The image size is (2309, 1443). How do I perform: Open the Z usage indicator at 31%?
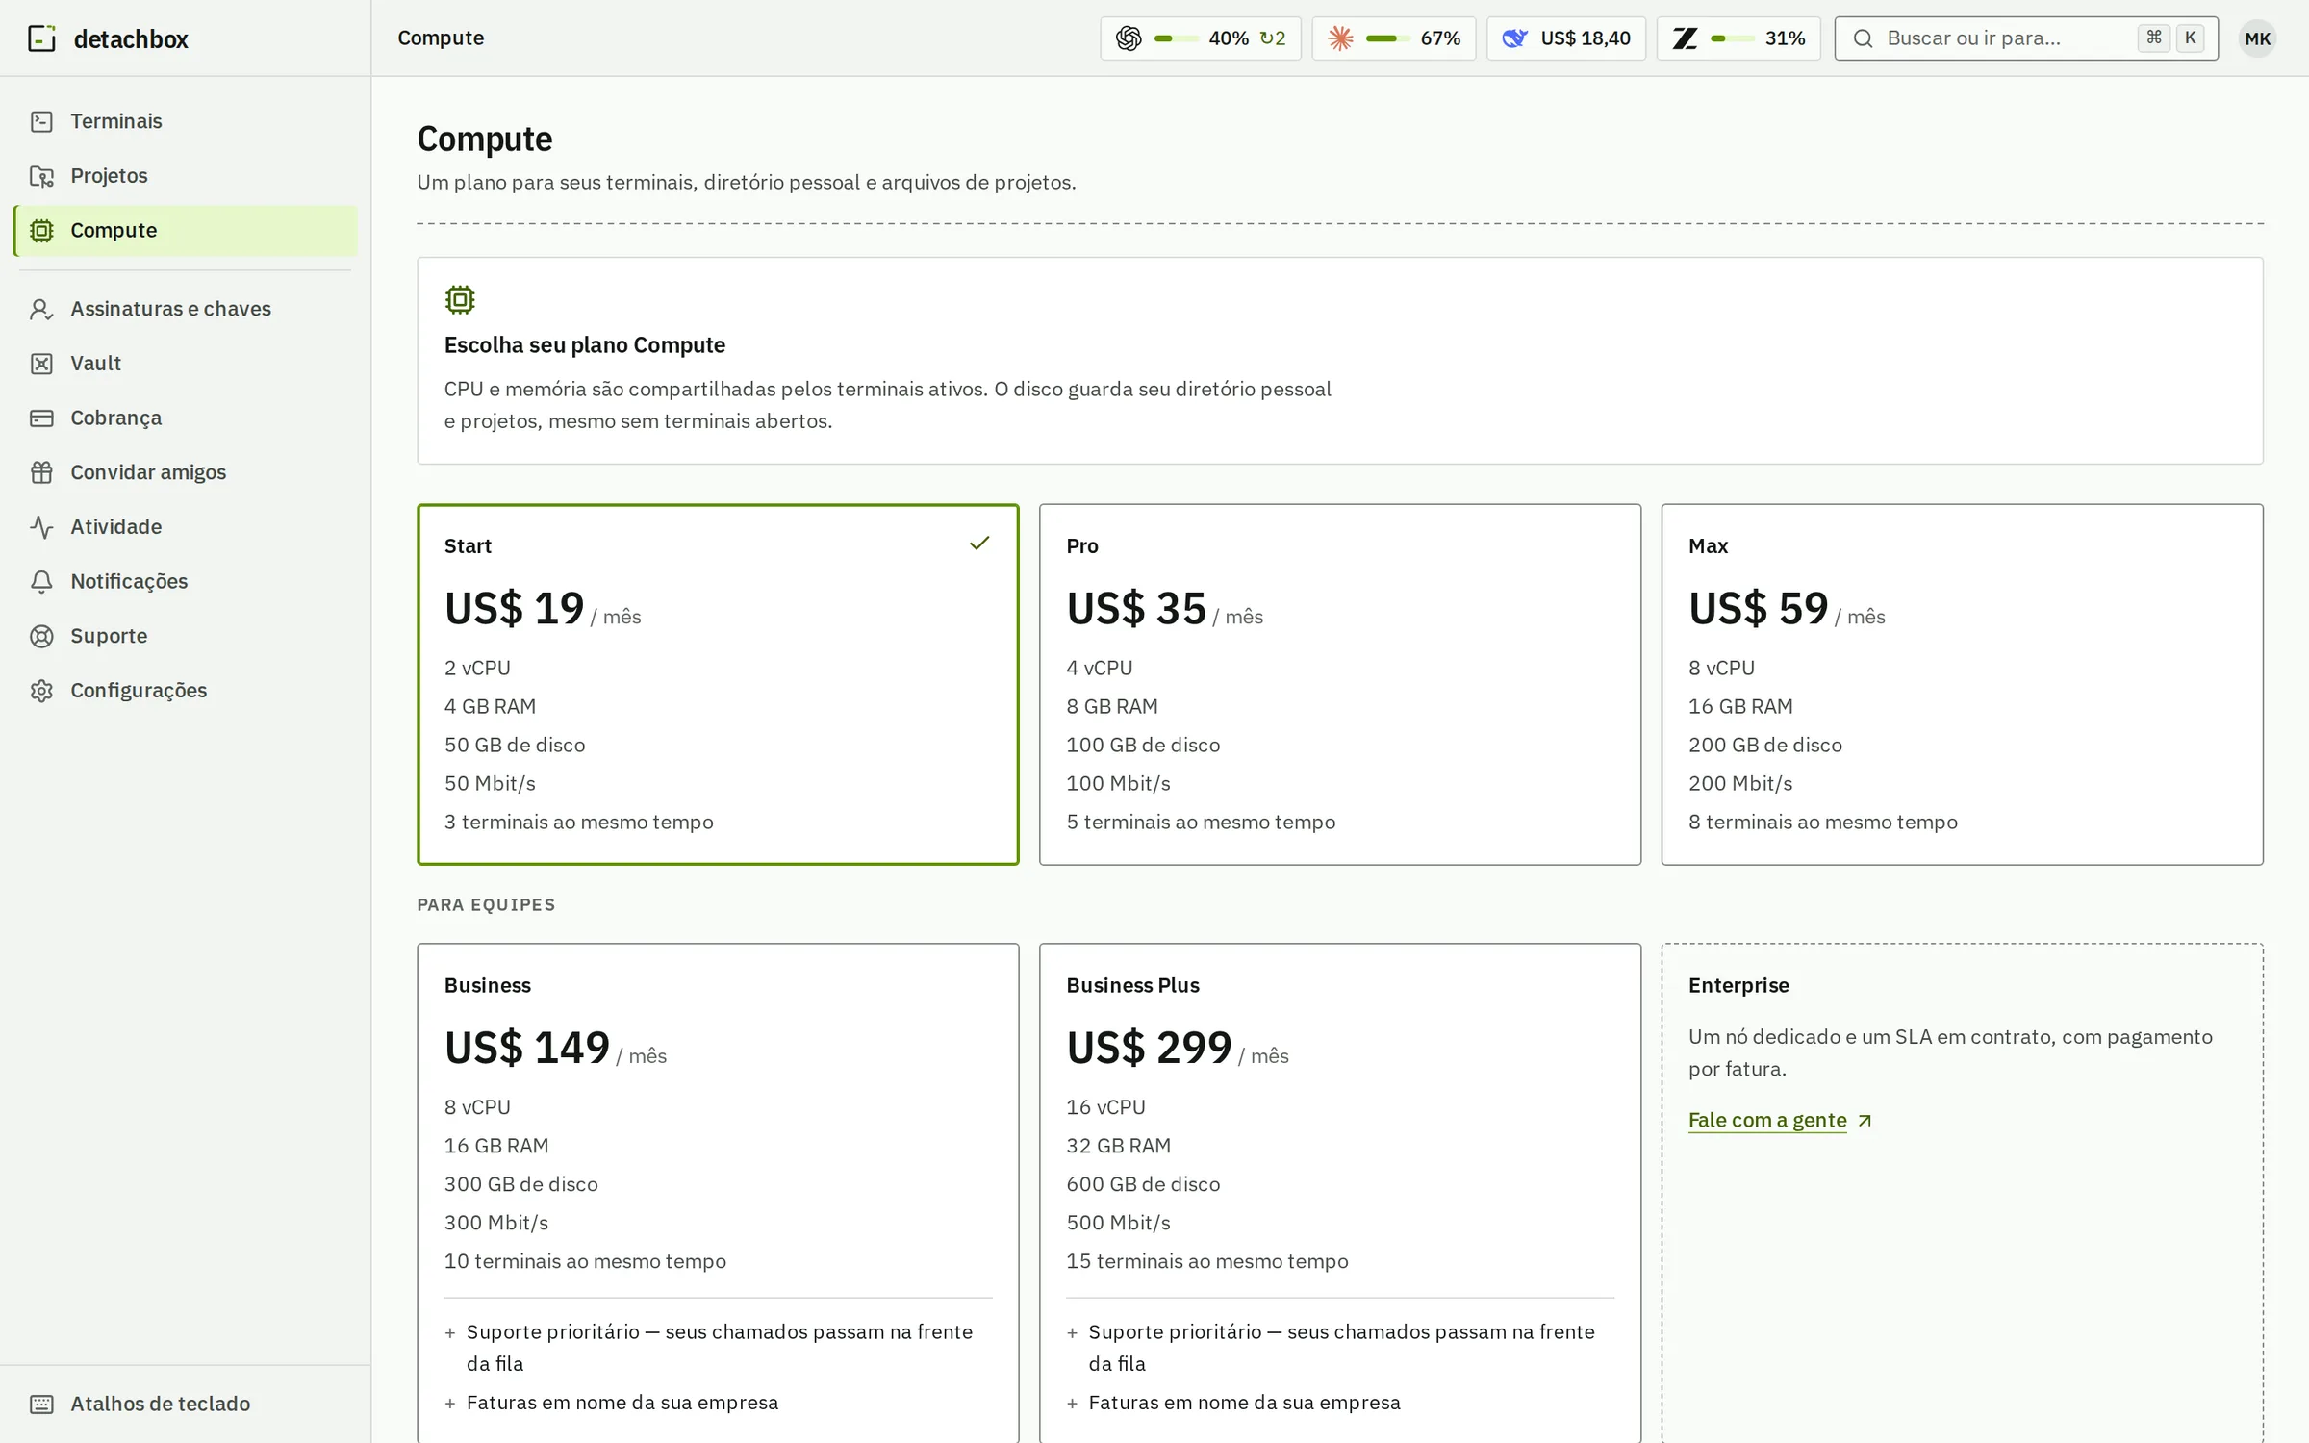click(x=1738, y=38)
